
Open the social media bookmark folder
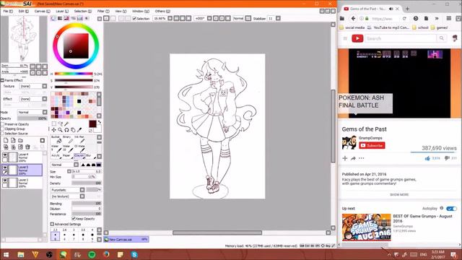click(x=352, y=27)
